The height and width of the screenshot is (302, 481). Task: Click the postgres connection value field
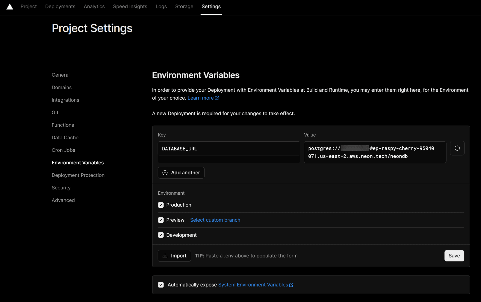click(x=375, y=152)
